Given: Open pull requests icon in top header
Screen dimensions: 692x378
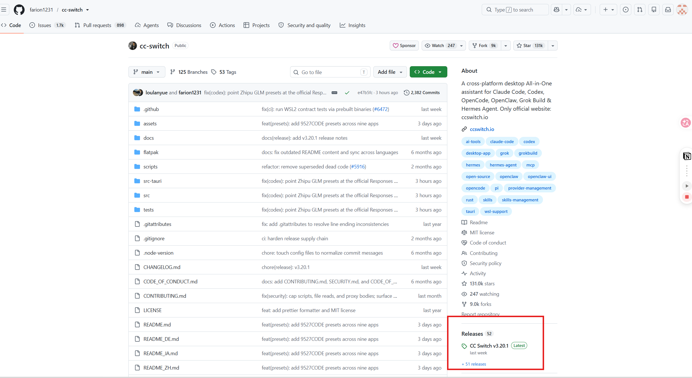Looking at the screenshot, I should point(640,10).
